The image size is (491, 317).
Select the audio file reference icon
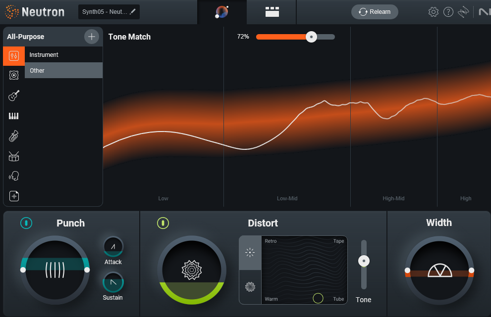point(14,196)
